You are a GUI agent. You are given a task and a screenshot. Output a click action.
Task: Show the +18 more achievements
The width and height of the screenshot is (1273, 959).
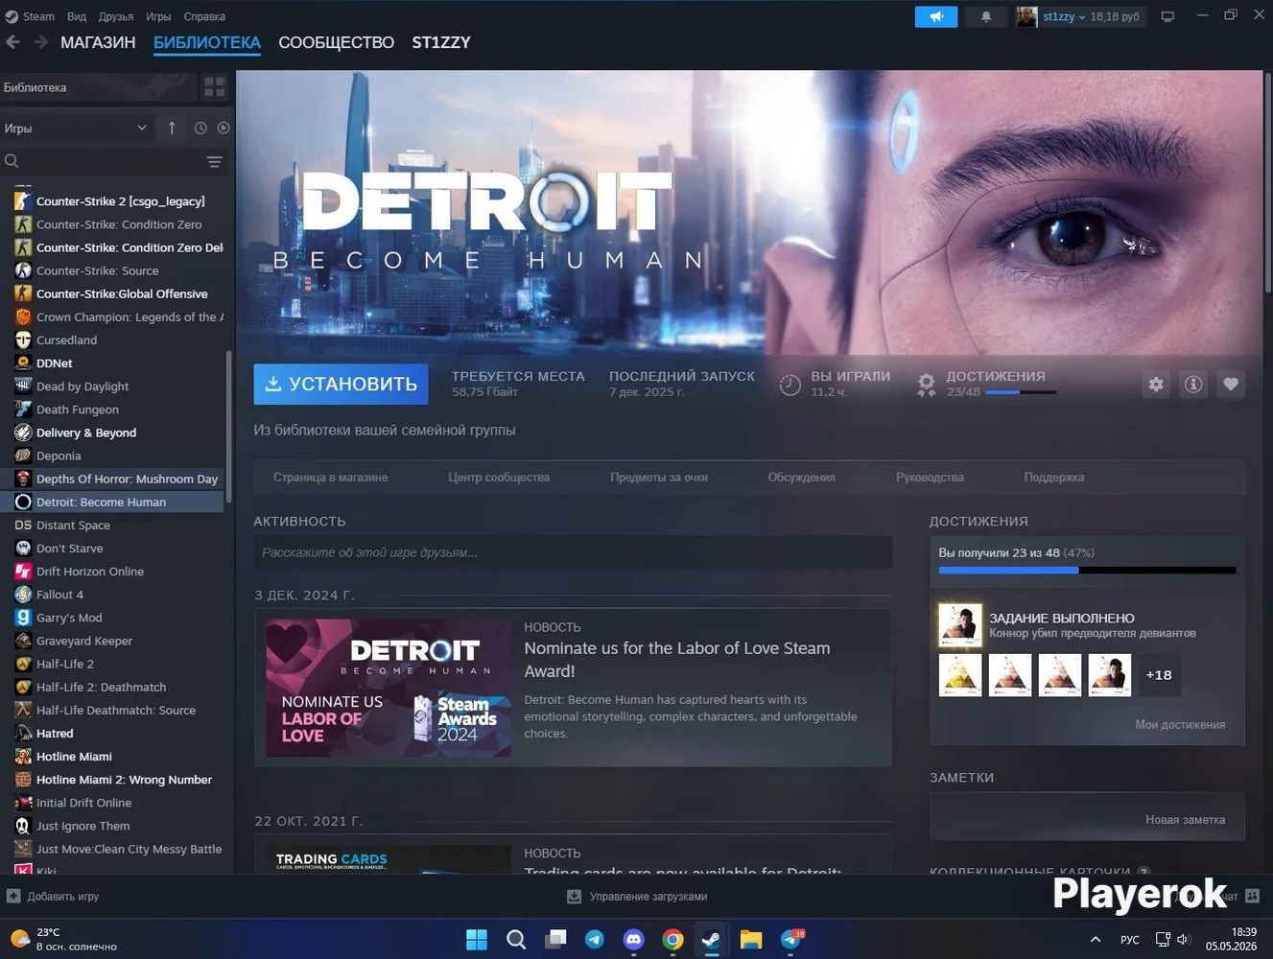1158,674
